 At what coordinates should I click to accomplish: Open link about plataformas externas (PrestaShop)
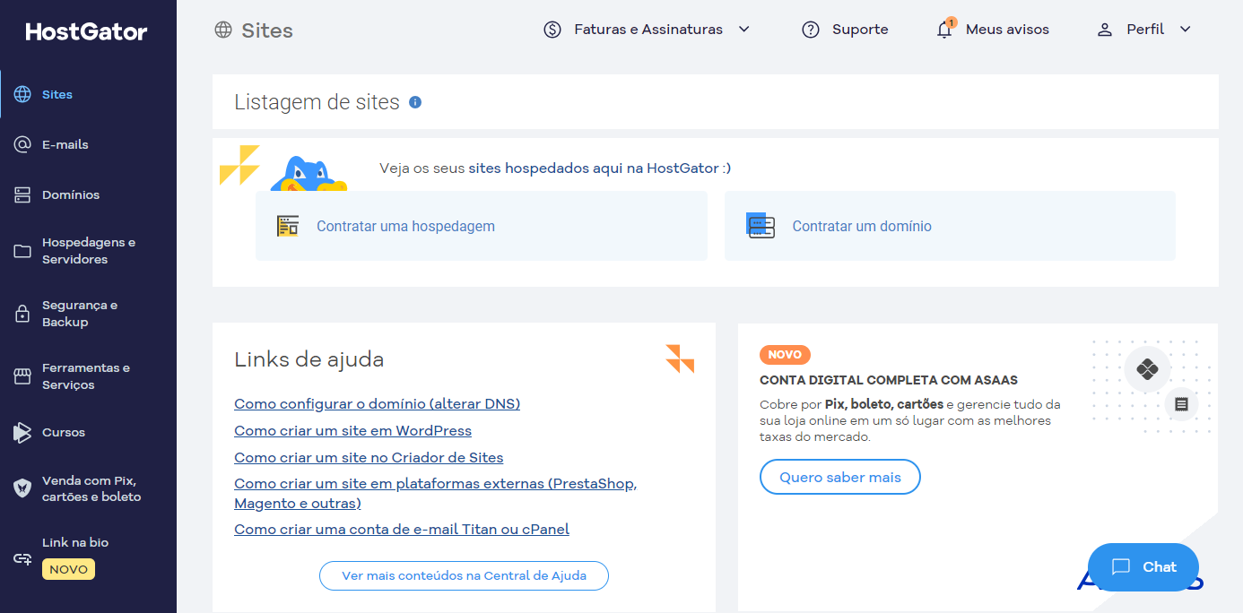[435, 494]
